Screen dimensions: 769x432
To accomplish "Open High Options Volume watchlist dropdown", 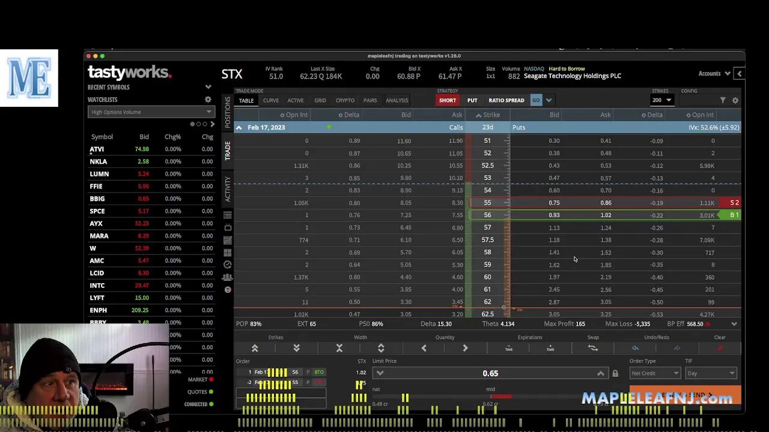I will (x=151, y=112).
